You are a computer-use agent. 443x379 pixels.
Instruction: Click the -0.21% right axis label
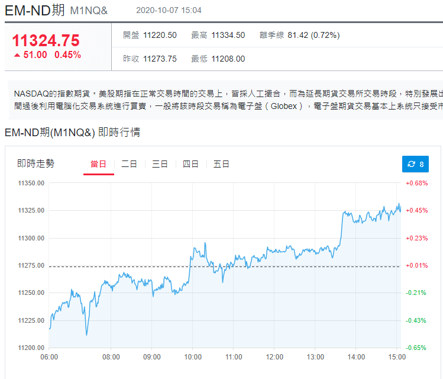(416, 293)
